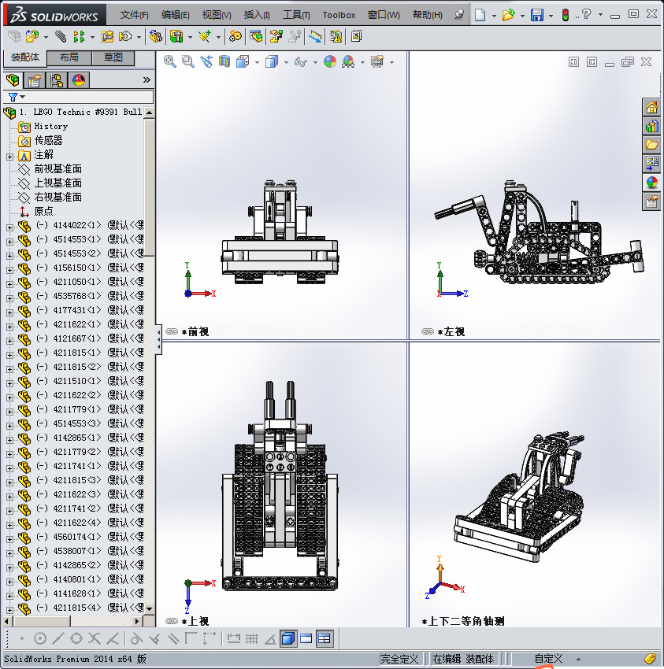
Task: Expand the component 4144022<1> node
Action: (9, 227)
